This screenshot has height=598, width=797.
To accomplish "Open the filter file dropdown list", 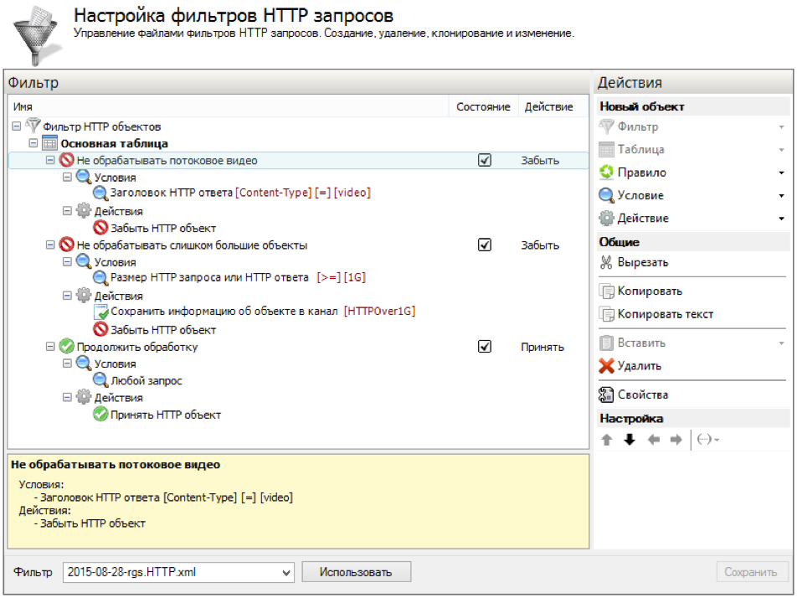I will tap(286, 573).
